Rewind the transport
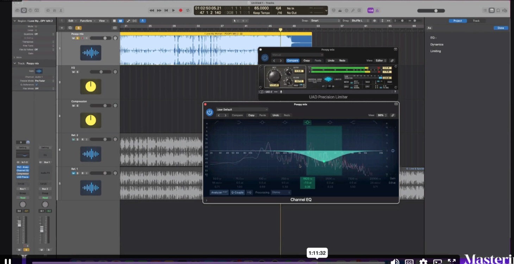The height and width of the screenshot is (264, 514). (x=152, y=11)
